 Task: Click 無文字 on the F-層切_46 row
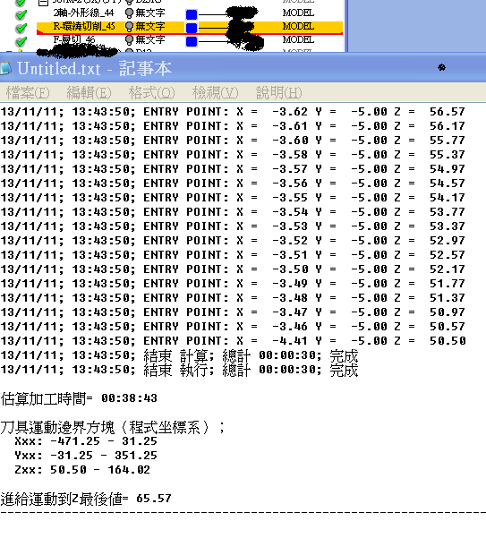coord(150,39)
